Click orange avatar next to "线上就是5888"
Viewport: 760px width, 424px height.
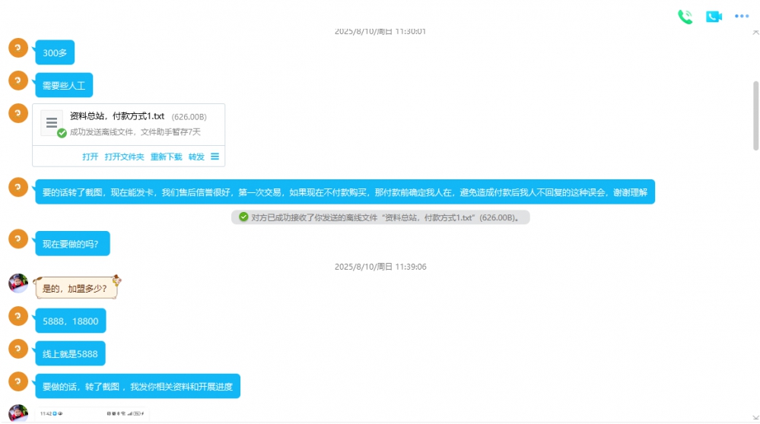point(18,349)
